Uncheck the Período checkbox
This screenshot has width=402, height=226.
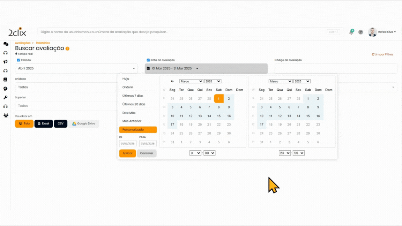pyautogui.click(x=18, y=60)
